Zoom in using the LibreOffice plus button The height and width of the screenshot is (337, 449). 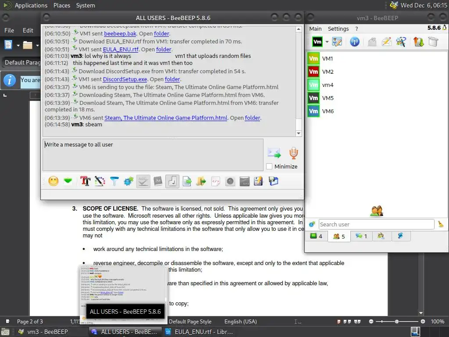423,322
